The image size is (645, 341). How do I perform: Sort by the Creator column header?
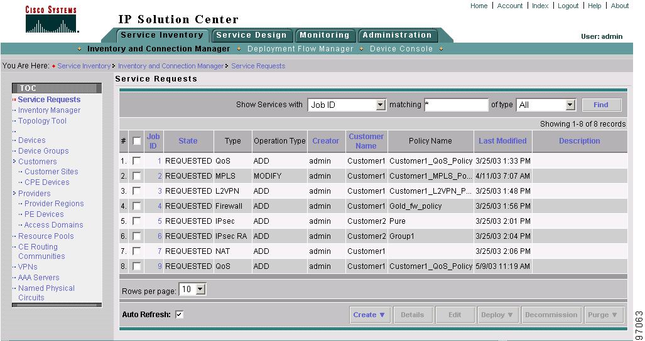[x=326, y=141]
